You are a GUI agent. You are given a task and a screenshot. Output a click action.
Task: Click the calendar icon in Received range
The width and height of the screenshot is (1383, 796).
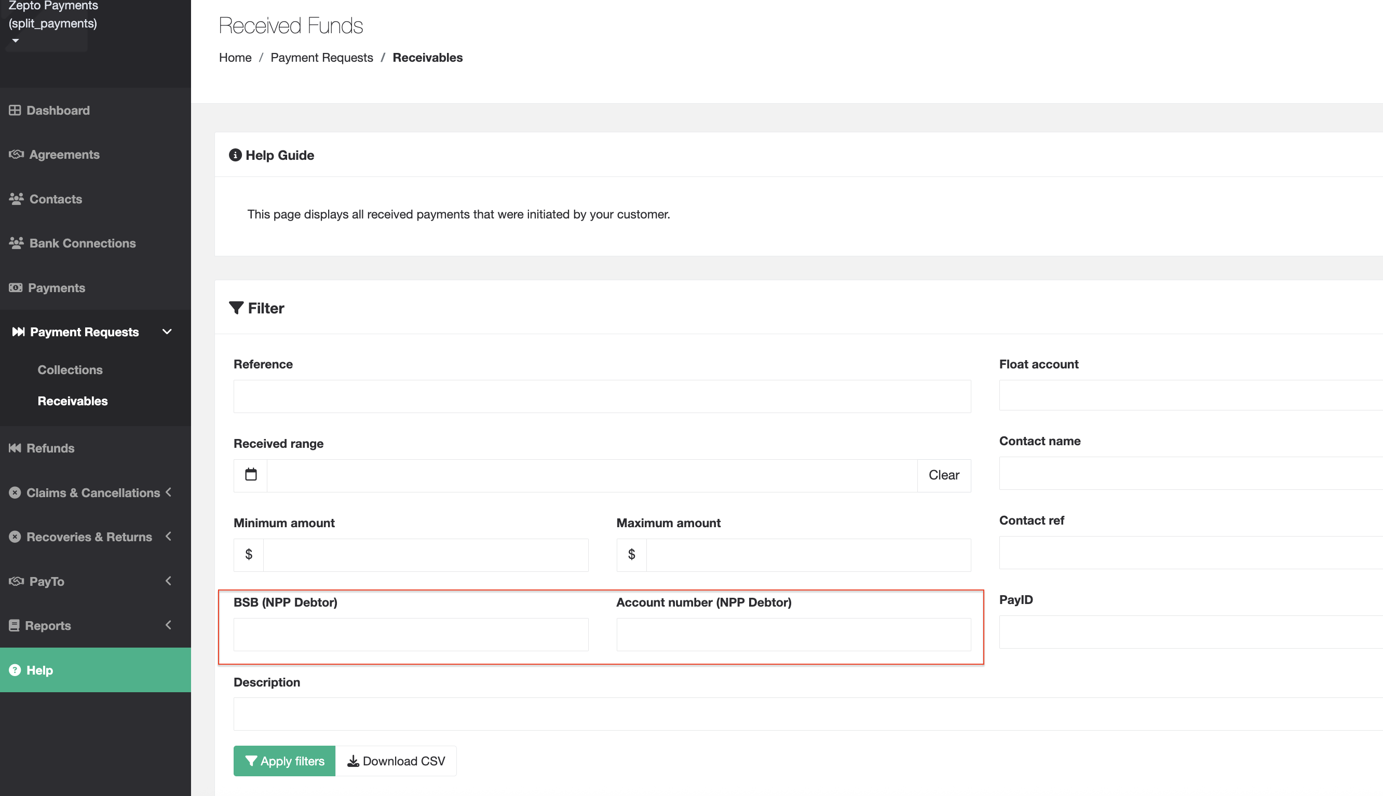[250, 474]
